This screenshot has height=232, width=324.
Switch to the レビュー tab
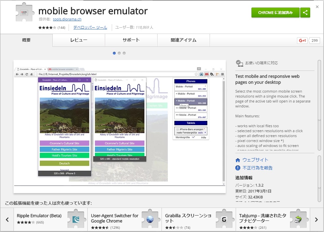click(x=79, y=40)
